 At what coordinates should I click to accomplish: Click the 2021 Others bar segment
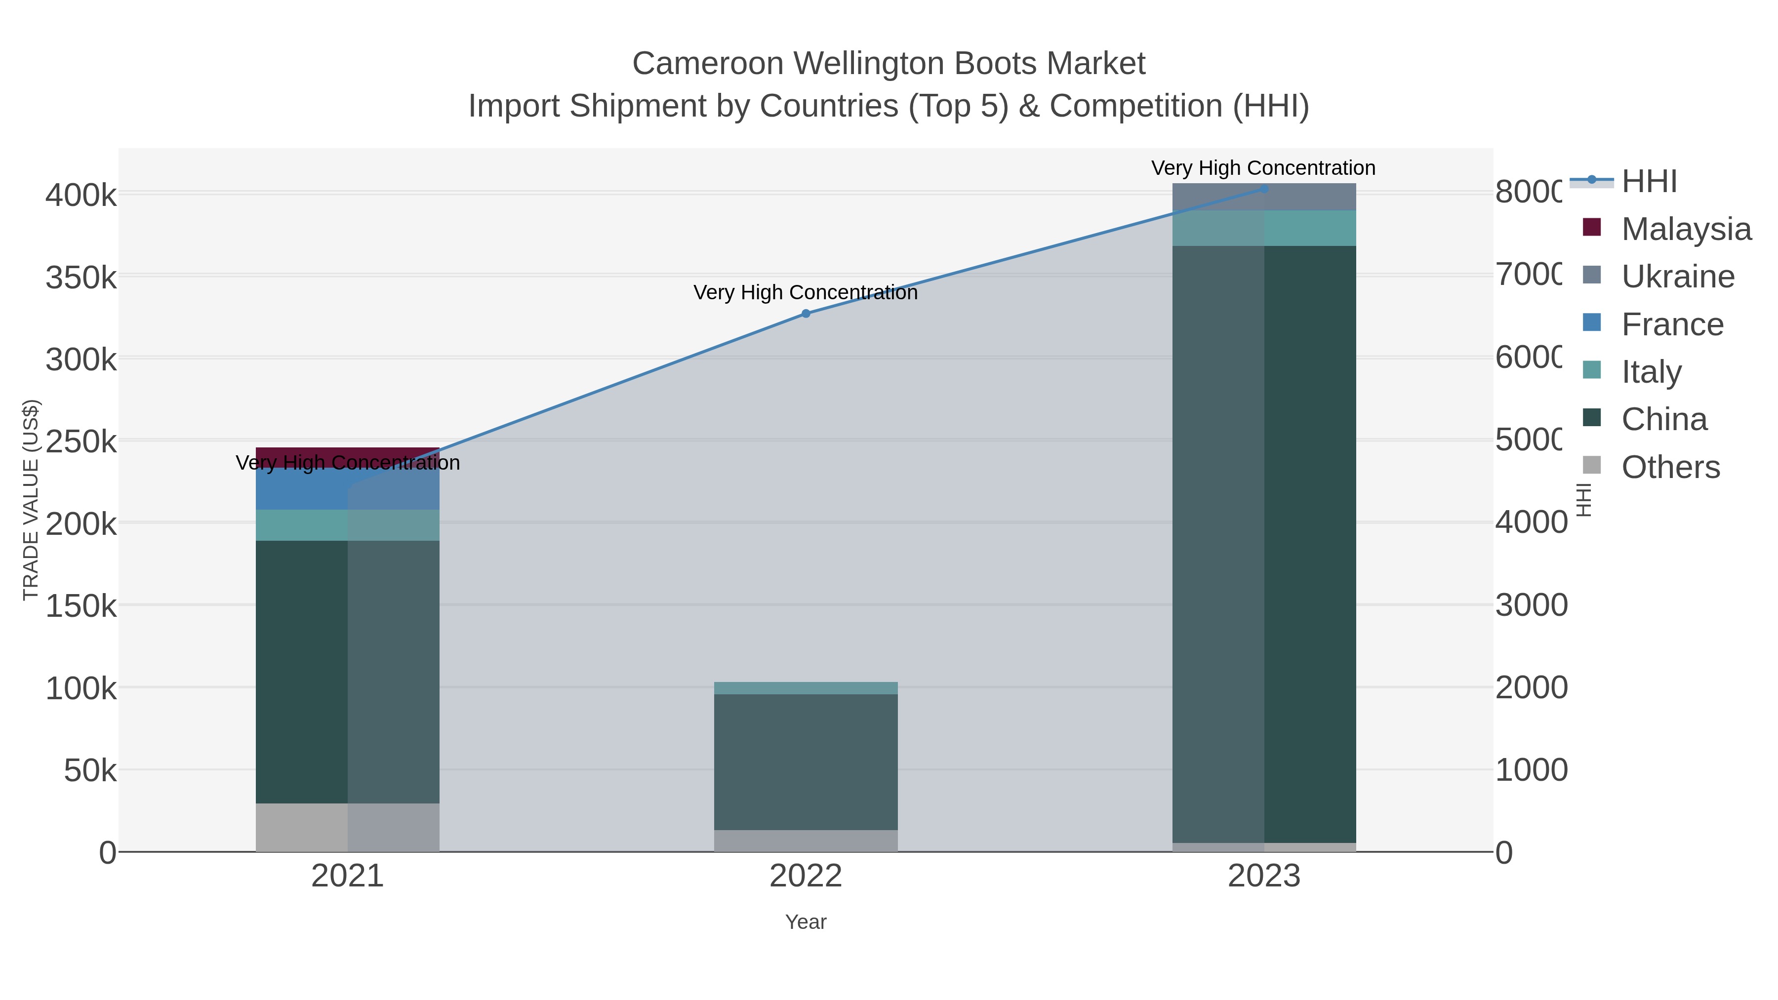(x=348, y=828)
